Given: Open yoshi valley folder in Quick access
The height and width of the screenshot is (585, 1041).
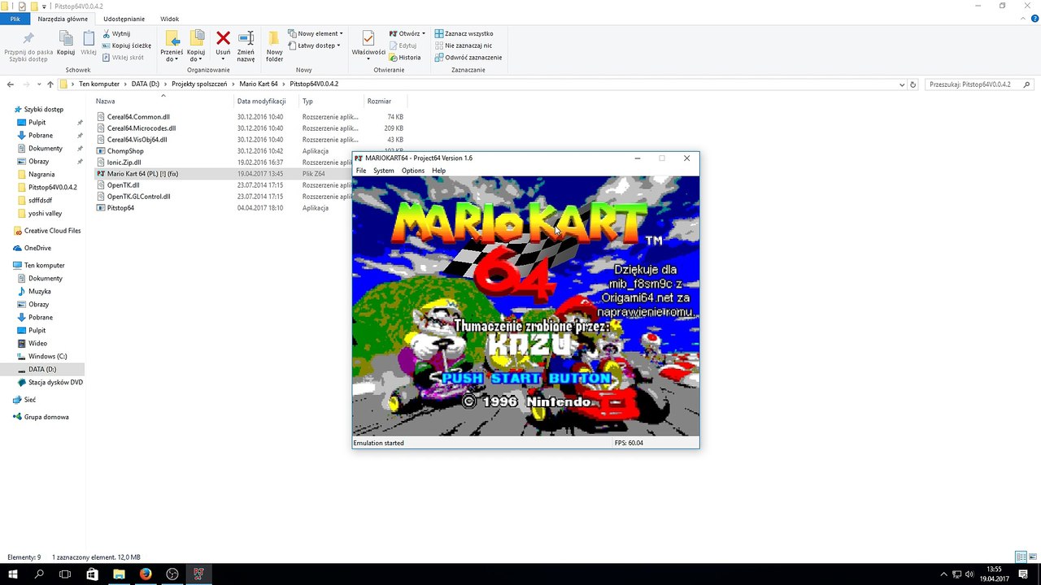Looking at the screenshot, I should tap(45, 214).
